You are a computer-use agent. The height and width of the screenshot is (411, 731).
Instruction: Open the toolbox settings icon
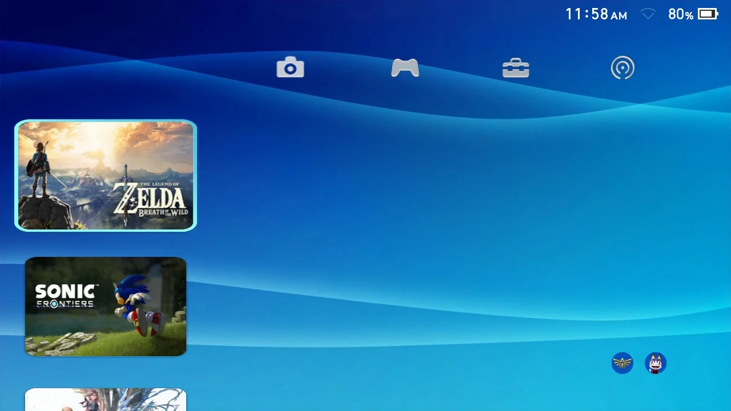click(x=516, y=68)
